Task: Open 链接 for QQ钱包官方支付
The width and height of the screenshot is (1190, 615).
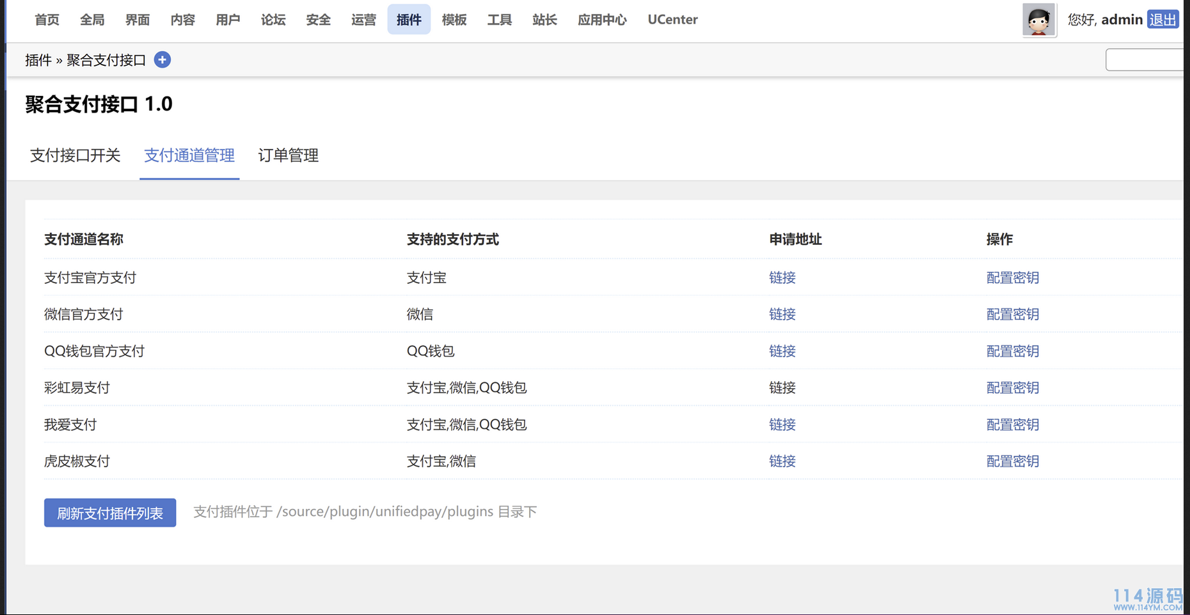Action: (782, 351)
